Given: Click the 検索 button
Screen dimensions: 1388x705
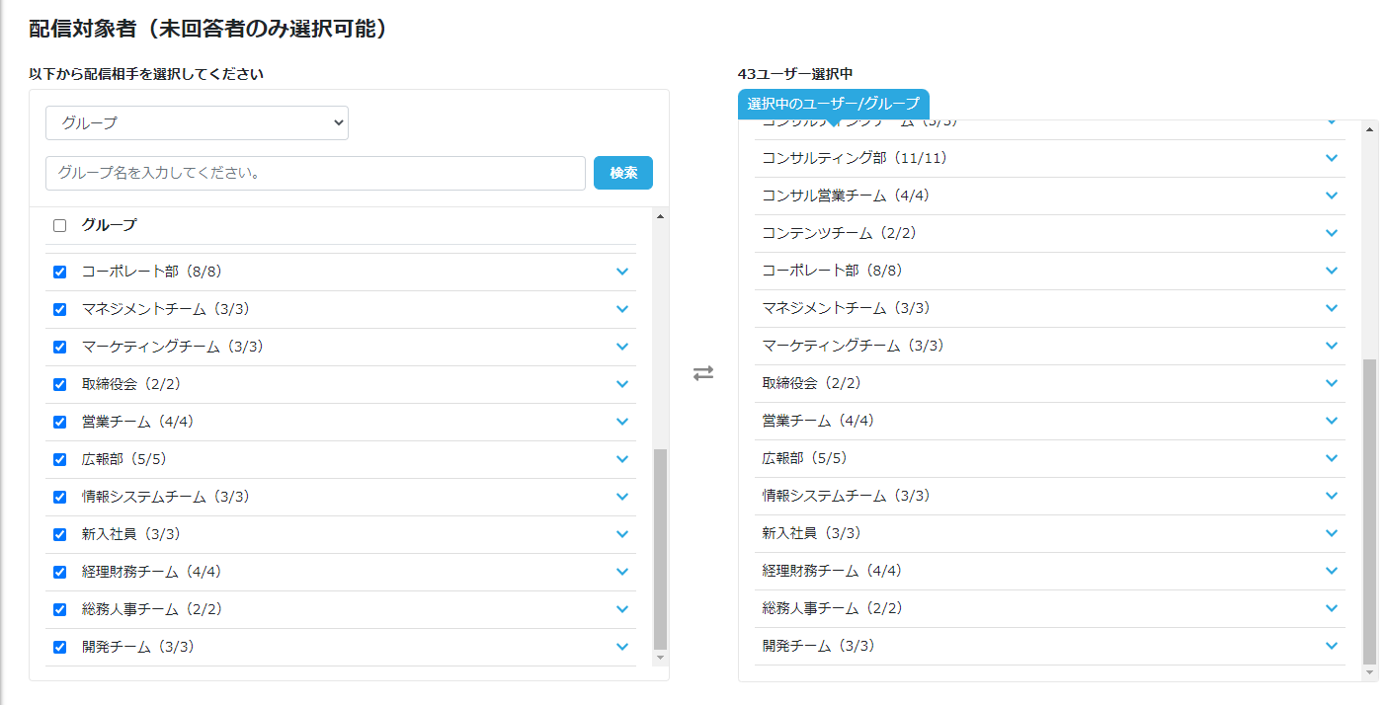Looking at the screenshot, I should click(x=623, y=173).
